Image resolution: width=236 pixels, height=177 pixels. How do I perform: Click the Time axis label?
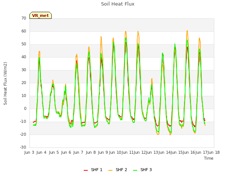[209, 158]
